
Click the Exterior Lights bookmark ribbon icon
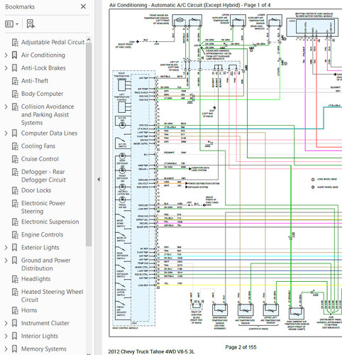pyautogui.click(x=14, y=248)
